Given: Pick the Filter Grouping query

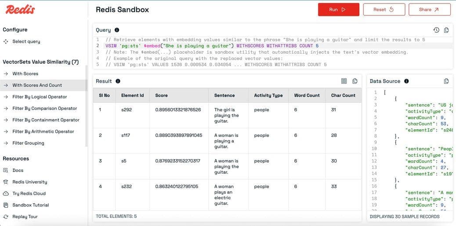Looking at the screenshot, I should [28, 143].
